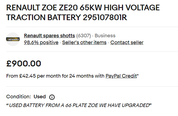
Task: Click the 6307 feedback count
Action: pos(83,36)
